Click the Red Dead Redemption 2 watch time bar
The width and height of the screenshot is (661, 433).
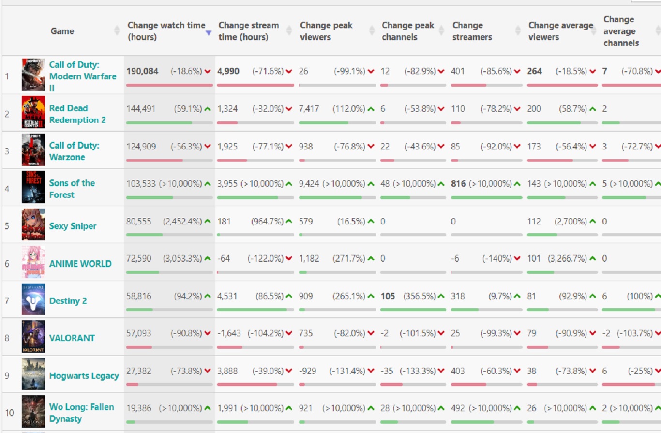169,123
